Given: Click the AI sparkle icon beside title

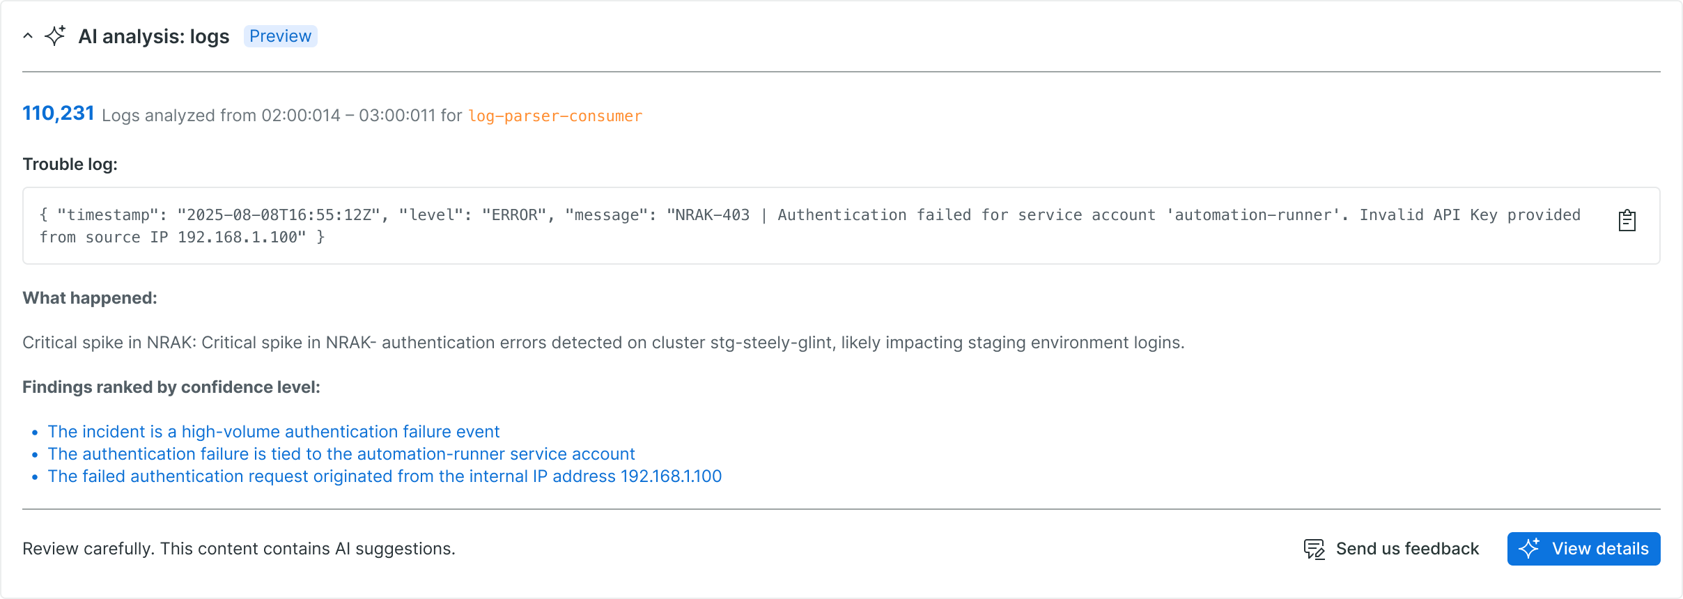Looking at the screenshot, I should click(x=55, y=36).
